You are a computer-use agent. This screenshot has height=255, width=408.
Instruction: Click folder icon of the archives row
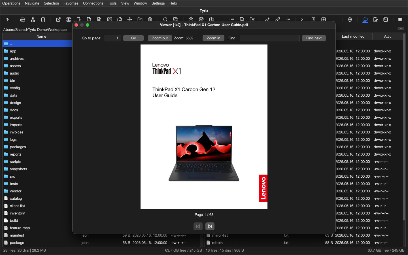(x=6, y=58)
